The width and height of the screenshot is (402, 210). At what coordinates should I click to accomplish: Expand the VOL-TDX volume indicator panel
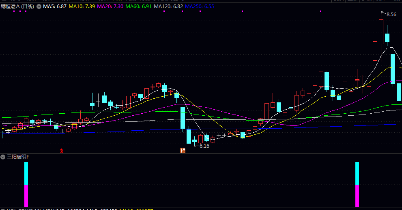pyautogui.click(x=3, y=210)
